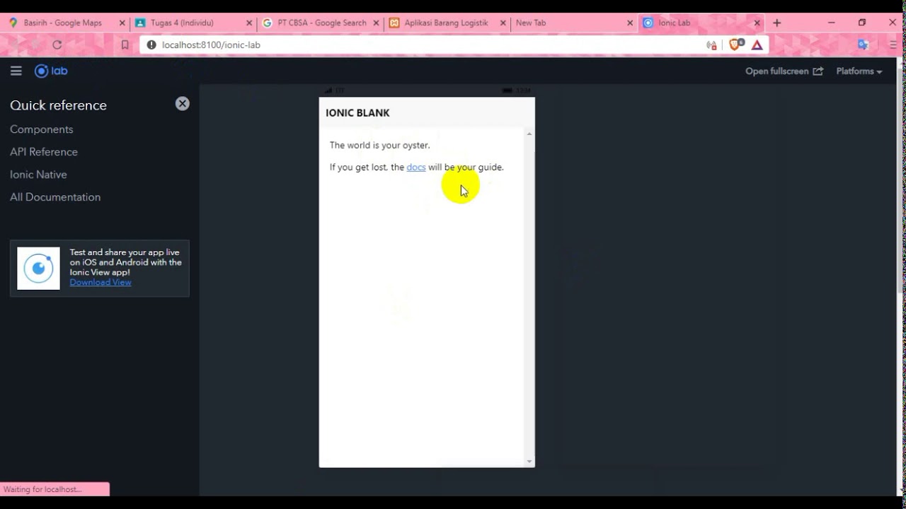Open Ionic Native reference
Image resolution: width=906 pixels, height=509 pixels.
tap(38, 175)
